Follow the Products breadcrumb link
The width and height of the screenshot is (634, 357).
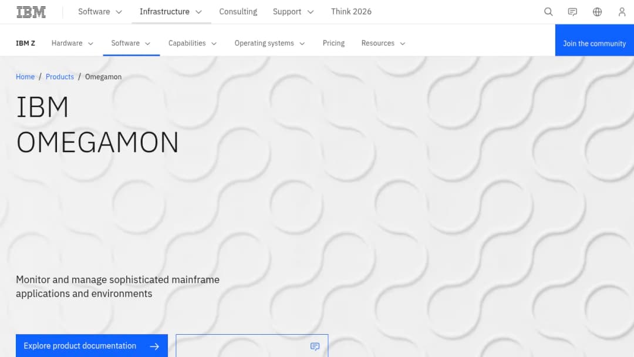point(60,77)
